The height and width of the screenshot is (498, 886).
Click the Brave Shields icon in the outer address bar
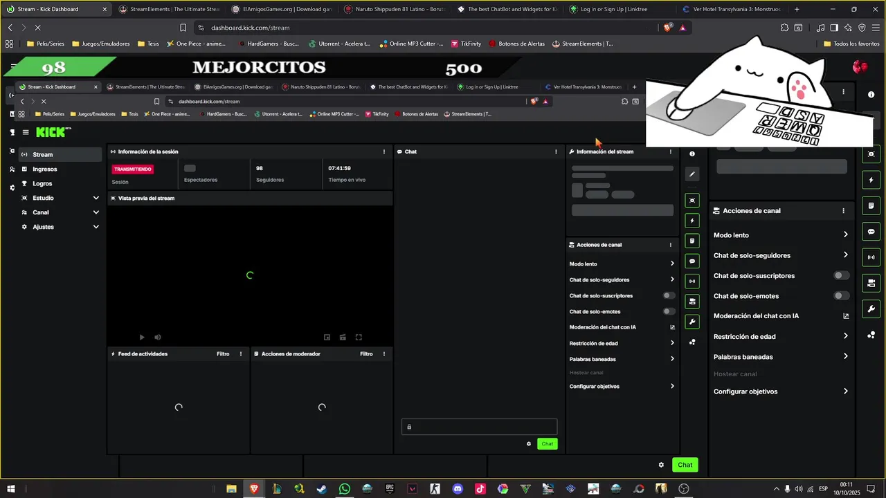[668, 28]
